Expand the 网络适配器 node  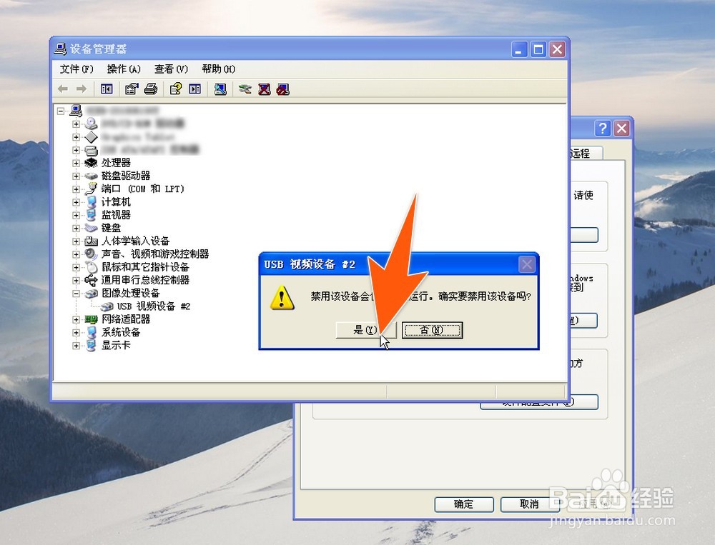[x=77, y=319]
